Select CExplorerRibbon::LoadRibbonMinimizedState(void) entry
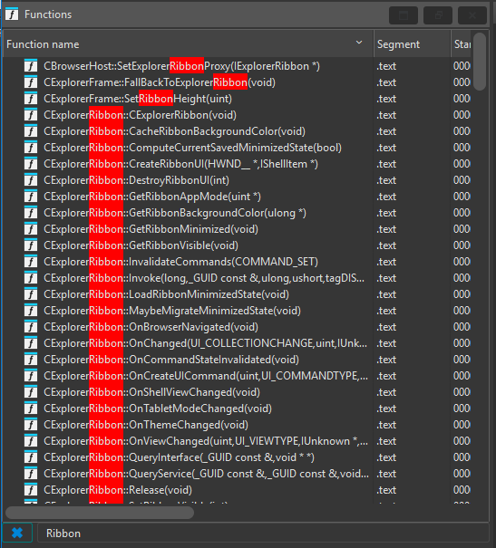 coord(167,294)
